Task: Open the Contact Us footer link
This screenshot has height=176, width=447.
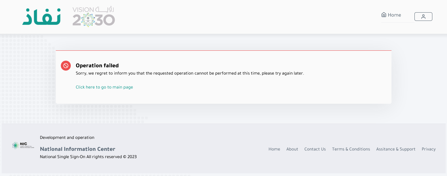Action: [x=315, y=149]
